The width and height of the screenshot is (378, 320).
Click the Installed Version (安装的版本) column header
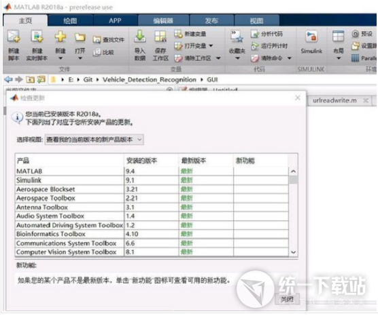[x=152, y=161]
